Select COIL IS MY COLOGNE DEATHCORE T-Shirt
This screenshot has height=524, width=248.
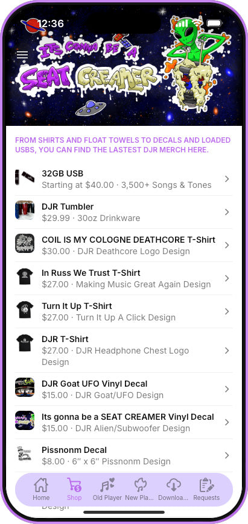pyautogui.click(x=124, y=245)
